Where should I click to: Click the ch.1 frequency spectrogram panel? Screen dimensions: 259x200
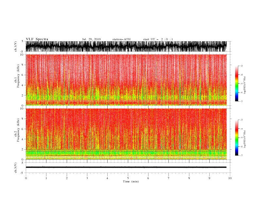(x=126, y=80)
